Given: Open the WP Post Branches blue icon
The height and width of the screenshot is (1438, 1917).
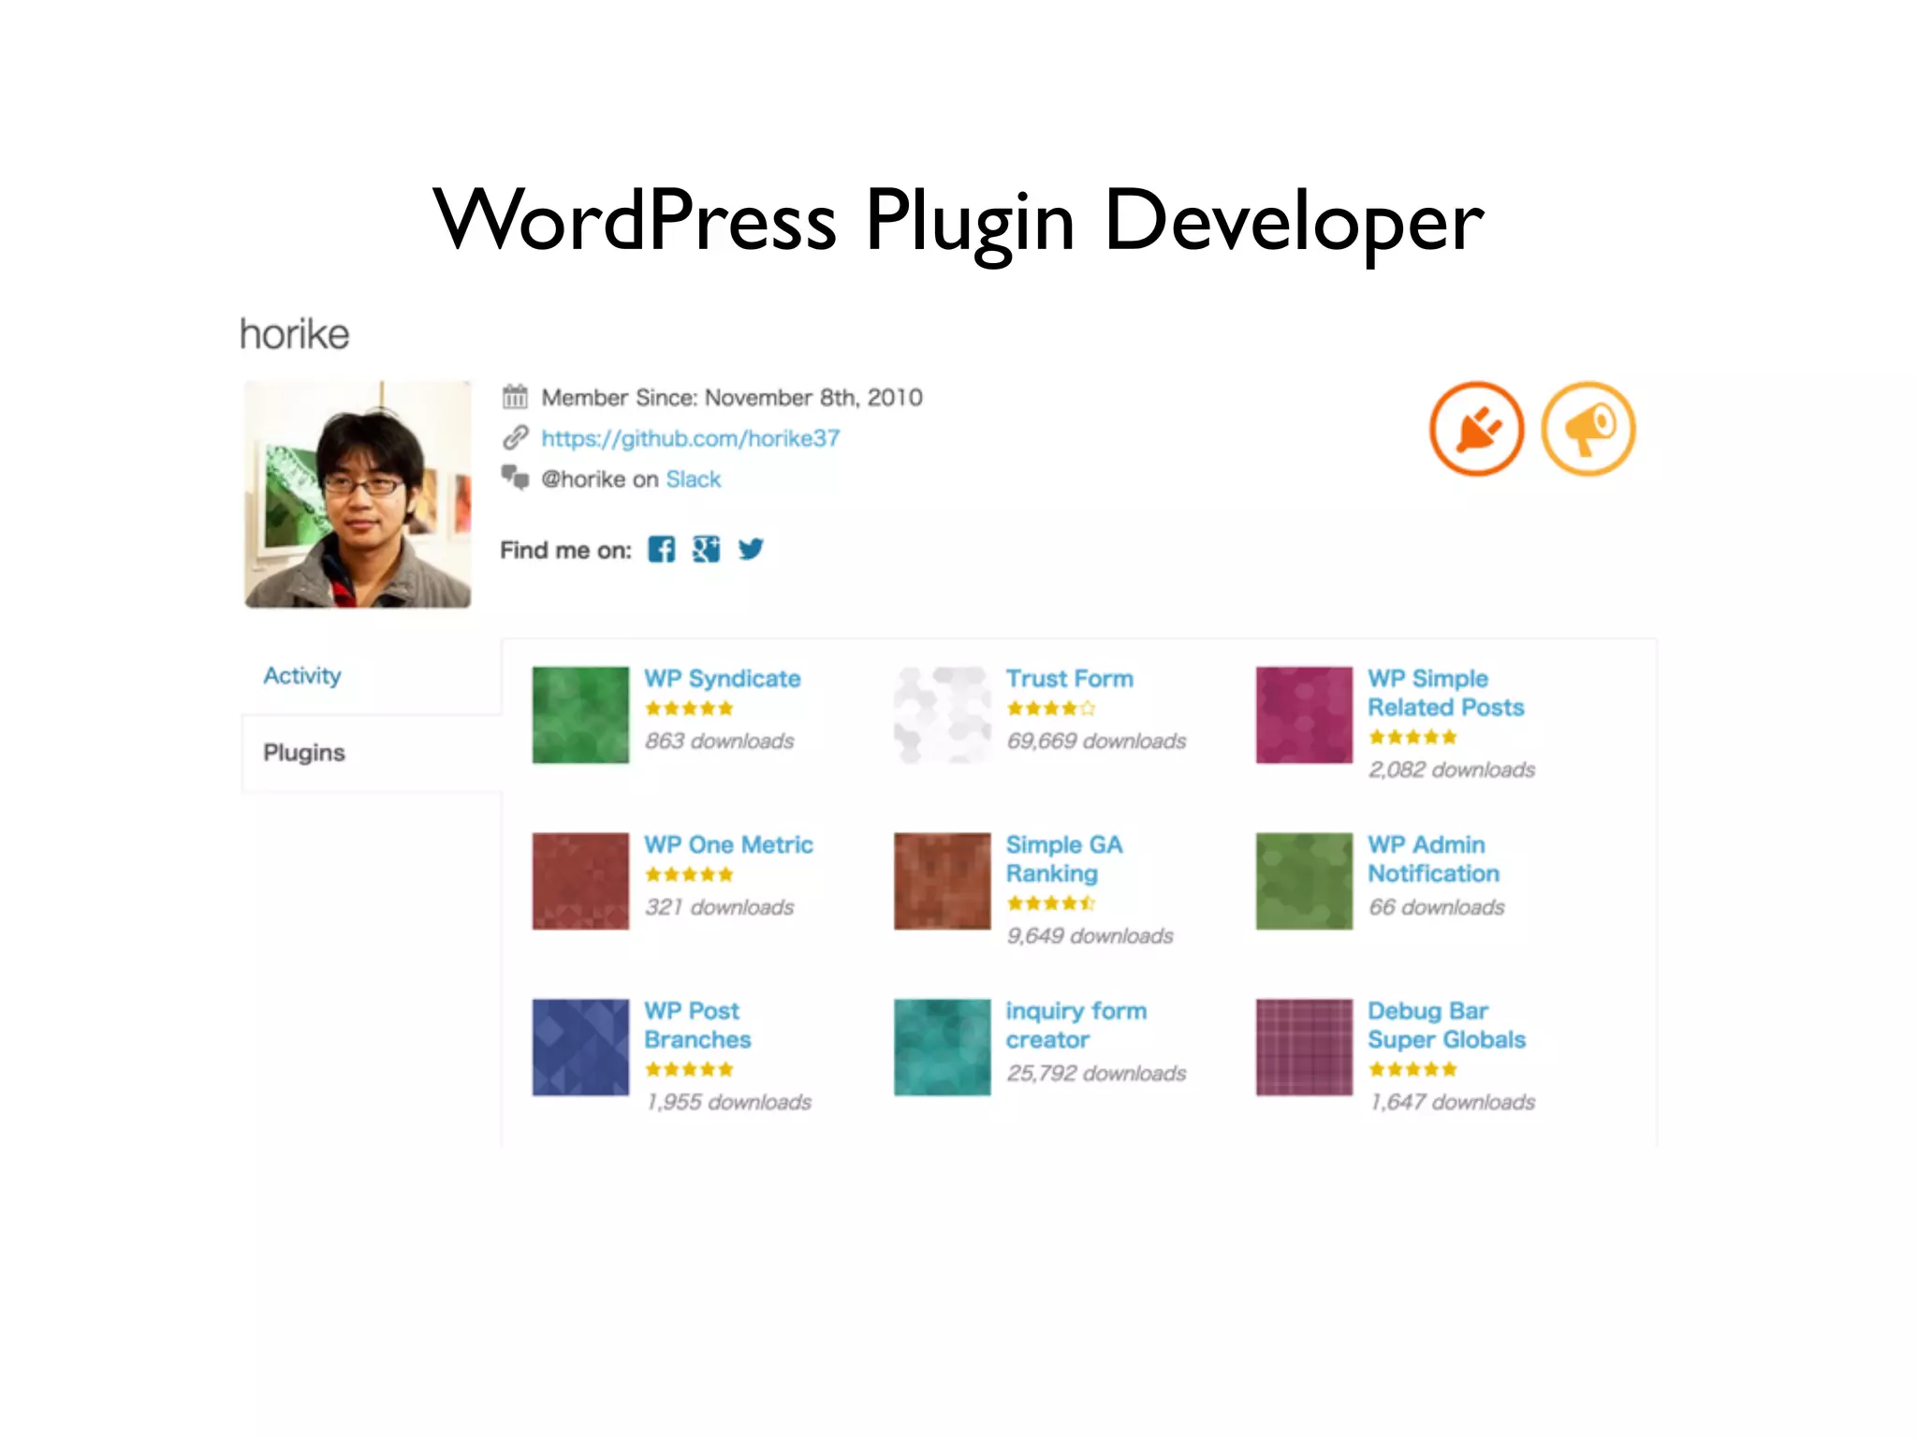Looking at the screenshot, I should point(580,1047).
